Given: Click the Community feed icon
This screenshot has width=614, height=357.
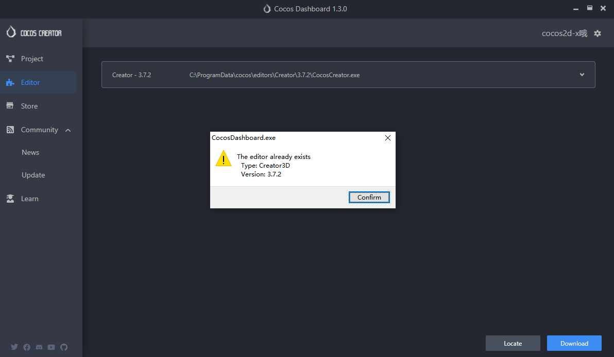Looking at the screenshot, I should 10,130.
